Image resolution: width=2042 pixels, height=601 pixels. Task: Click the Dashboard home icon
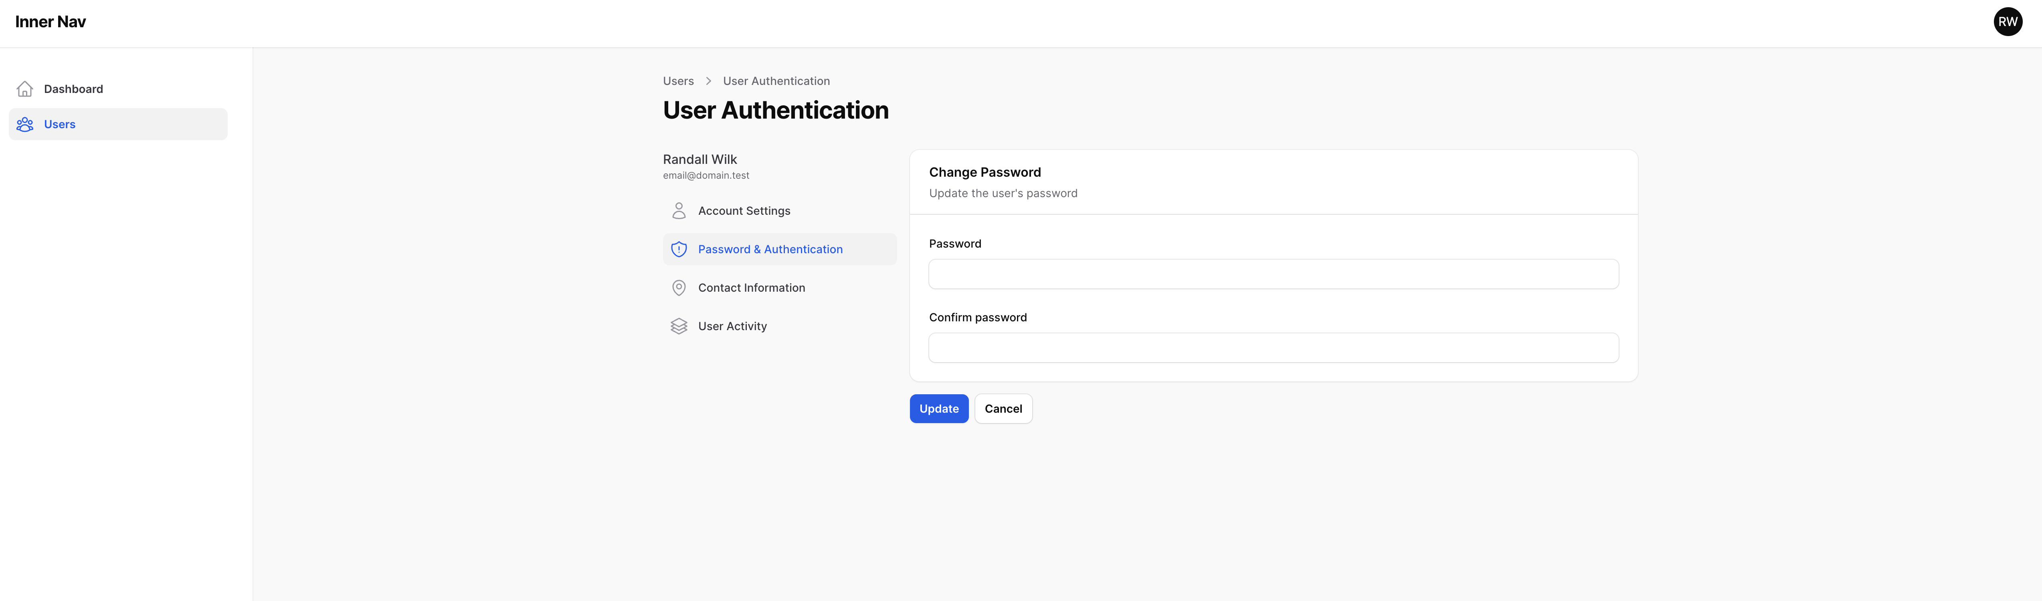24,89
